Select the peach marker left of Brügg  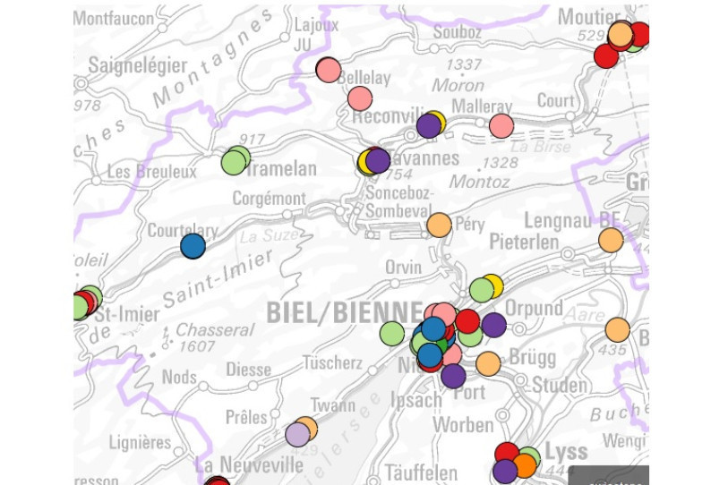coord(488,363)
